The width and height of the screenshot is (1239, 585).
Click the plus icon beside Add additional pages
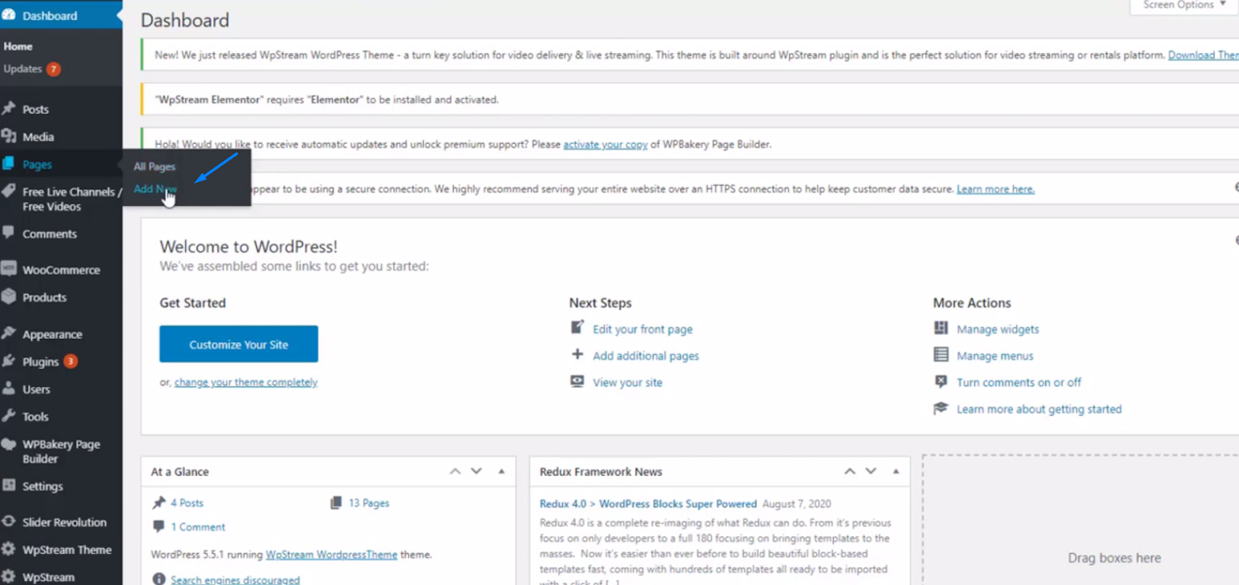pyautogui.click(x=577, y=354)
